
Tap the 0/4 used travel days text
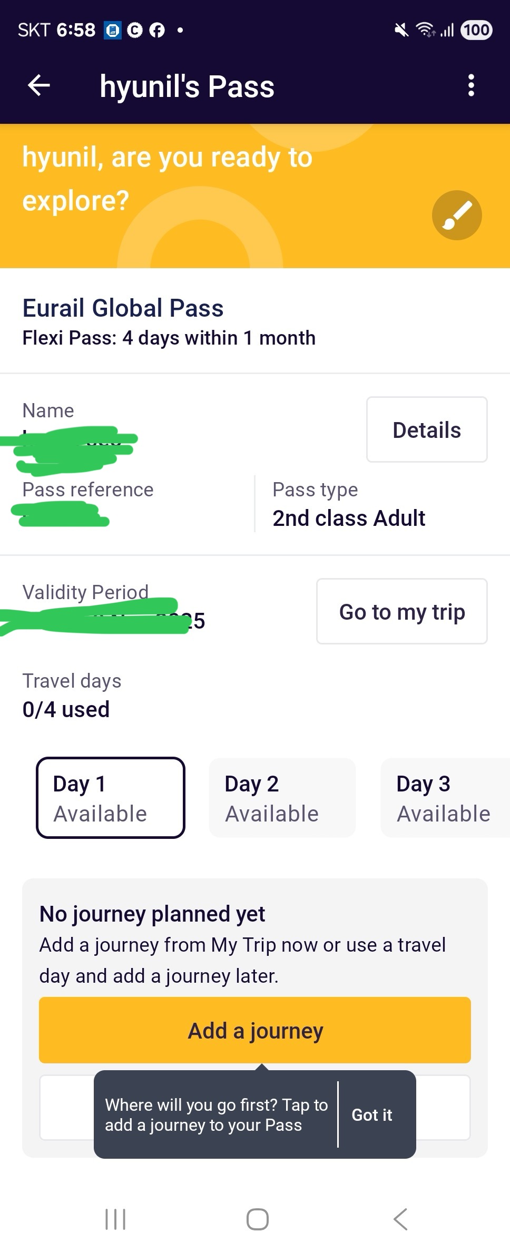point(66,709)
